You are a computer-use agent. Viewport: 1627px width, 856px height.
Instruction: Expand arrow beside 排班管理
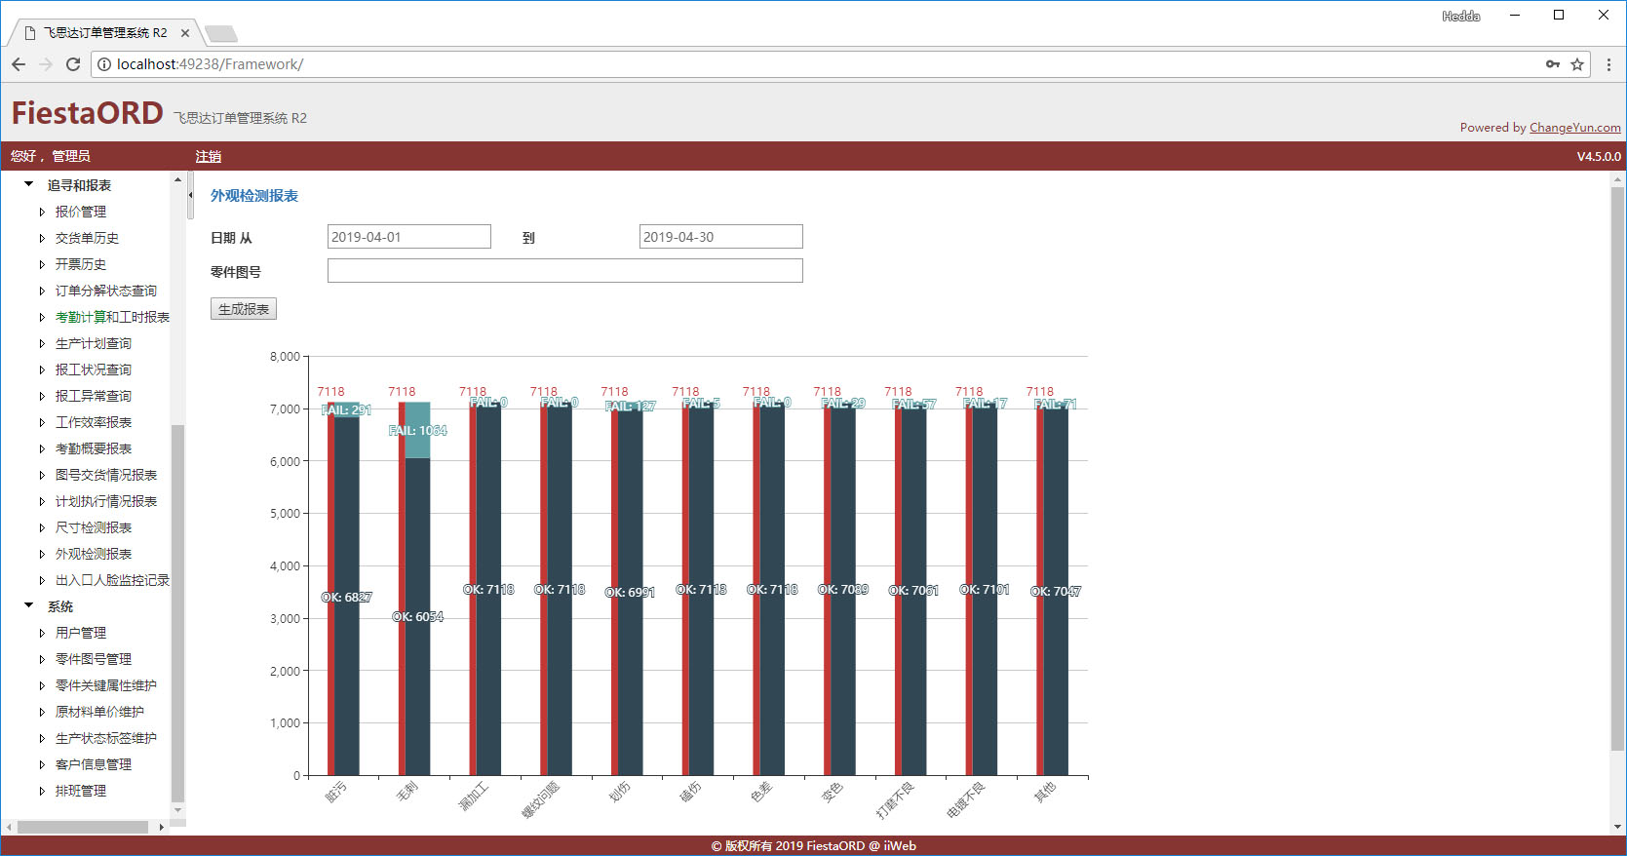point(42,791)
